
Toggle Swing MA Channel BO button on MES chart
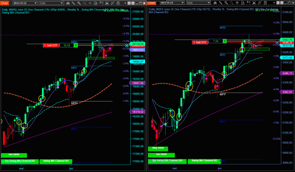click(x=204, y=161)
